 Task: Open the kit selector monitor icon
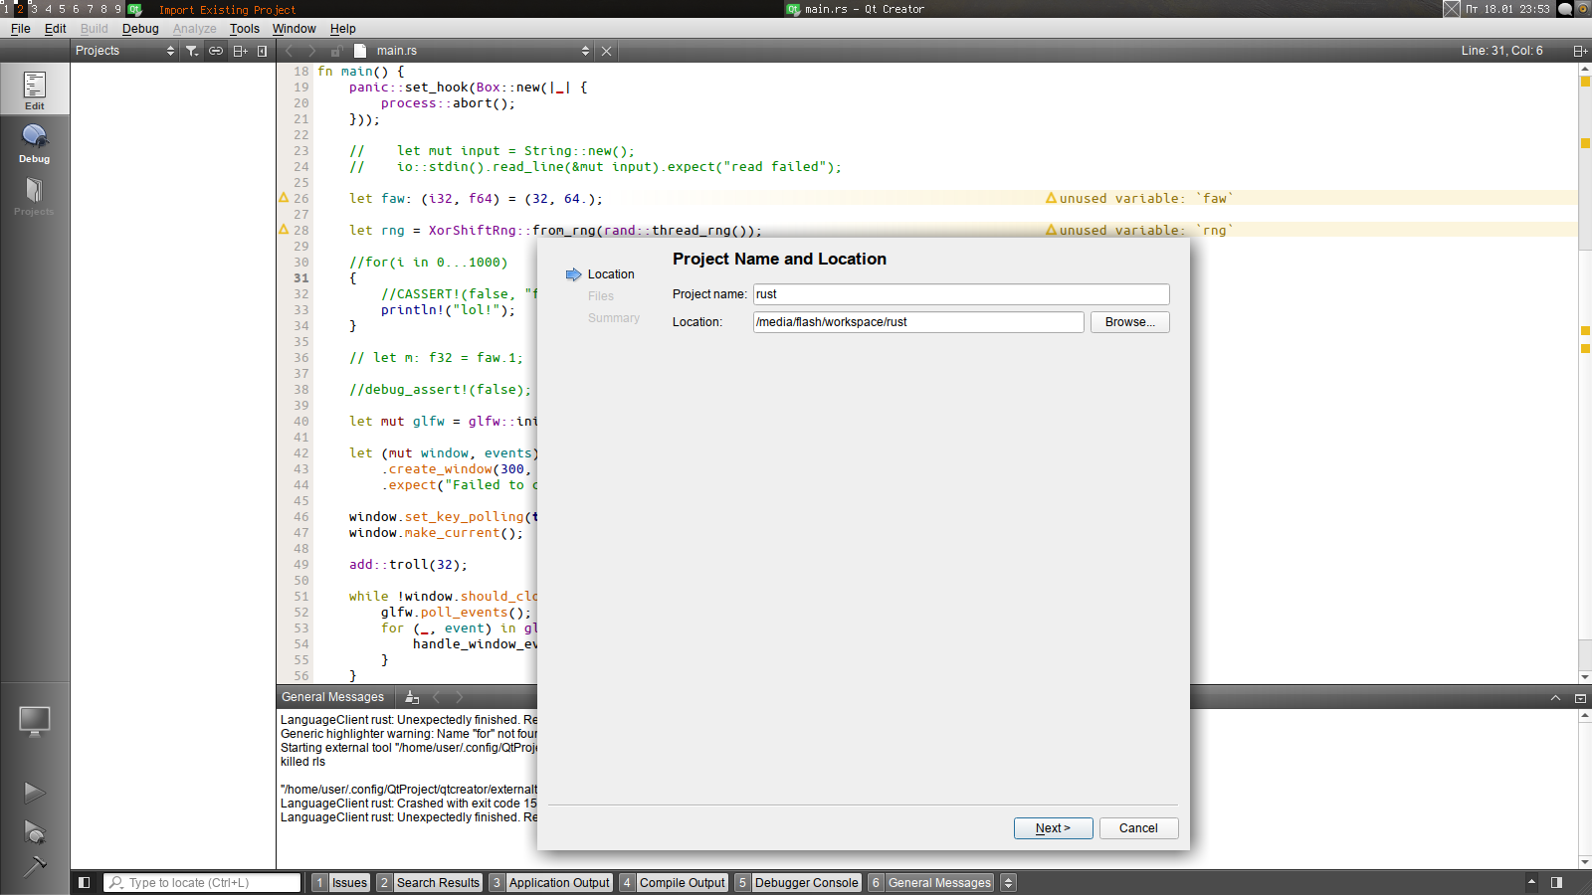pos(34,721)
